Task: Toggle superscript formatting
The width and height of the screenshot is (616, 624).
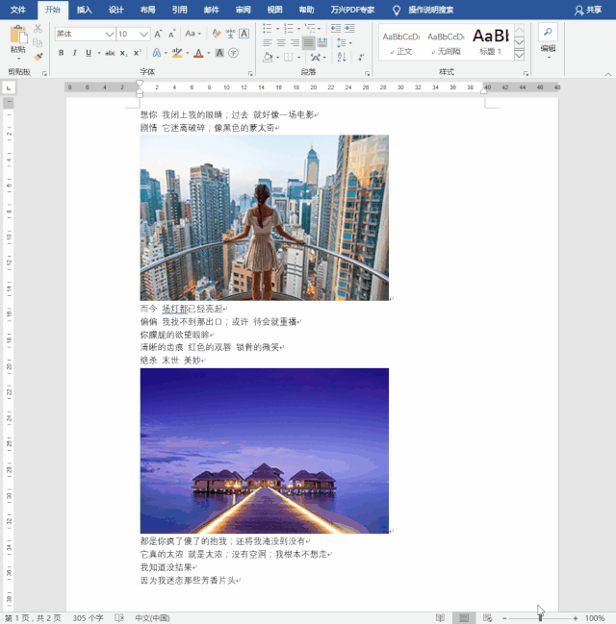Action: click(x=138, y=53)
